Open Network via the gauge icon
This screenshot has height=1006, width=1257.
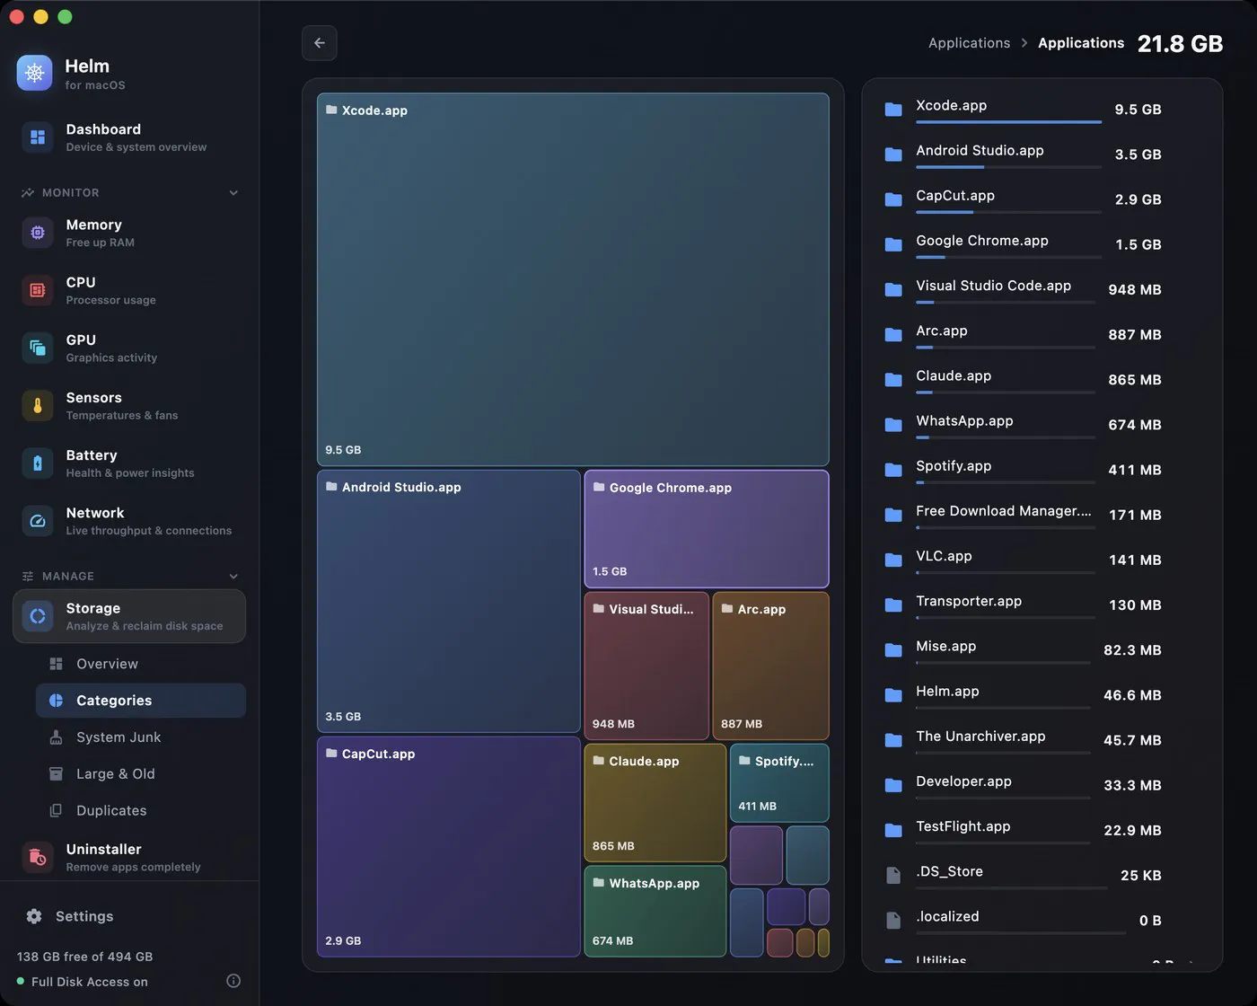click(38, 521)
